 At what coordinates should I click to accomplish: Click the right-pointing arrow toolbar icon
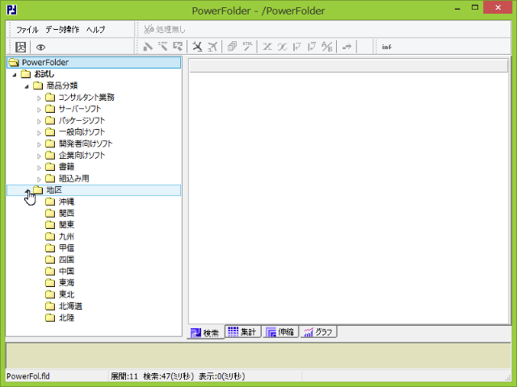347,47
